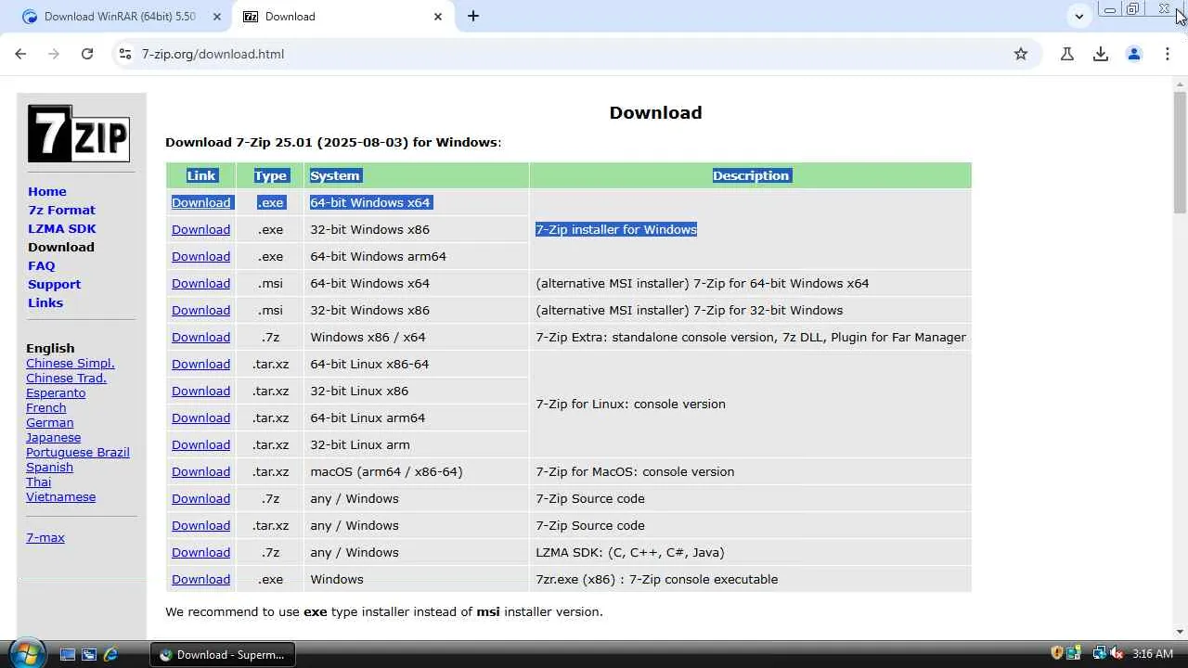Select the 7-Zip Download tab
Viewport: 1188px width, 668px height.
coord(342,17)
